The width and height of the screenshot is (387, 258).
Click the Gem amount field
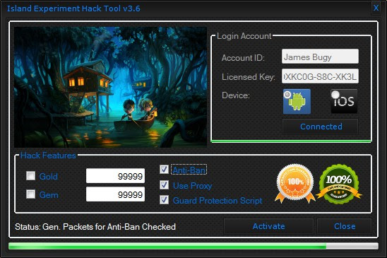115,194
